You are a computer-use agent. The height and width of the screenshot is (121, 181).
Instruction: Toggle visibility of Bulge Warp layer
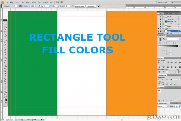pos(158,22)
